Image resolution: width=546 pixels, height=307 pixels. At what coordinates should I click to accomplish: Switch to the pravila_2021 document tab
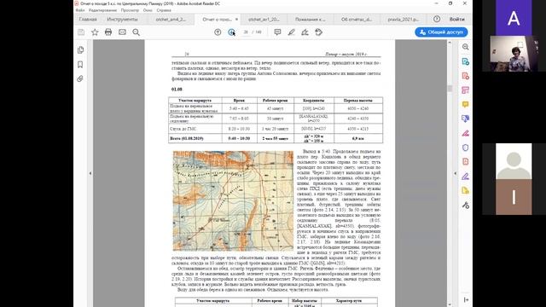pos(403,19)
